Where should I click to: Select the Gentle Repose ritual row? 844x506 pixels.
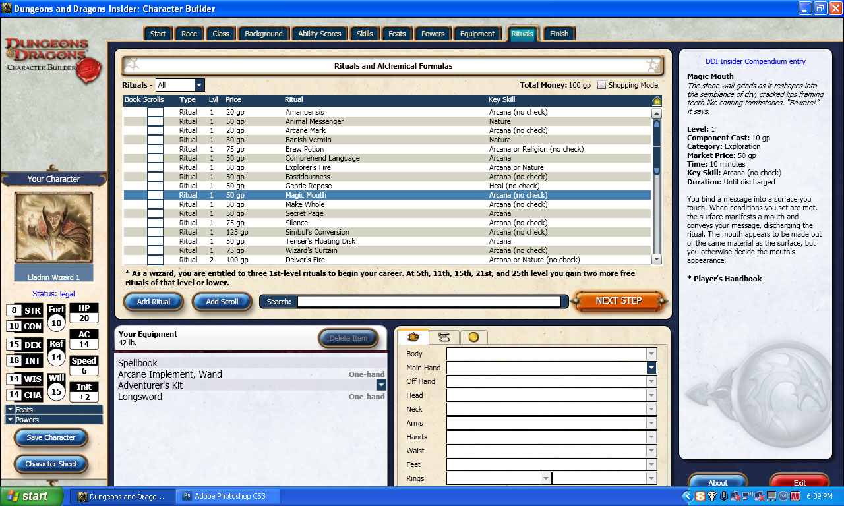388,186
